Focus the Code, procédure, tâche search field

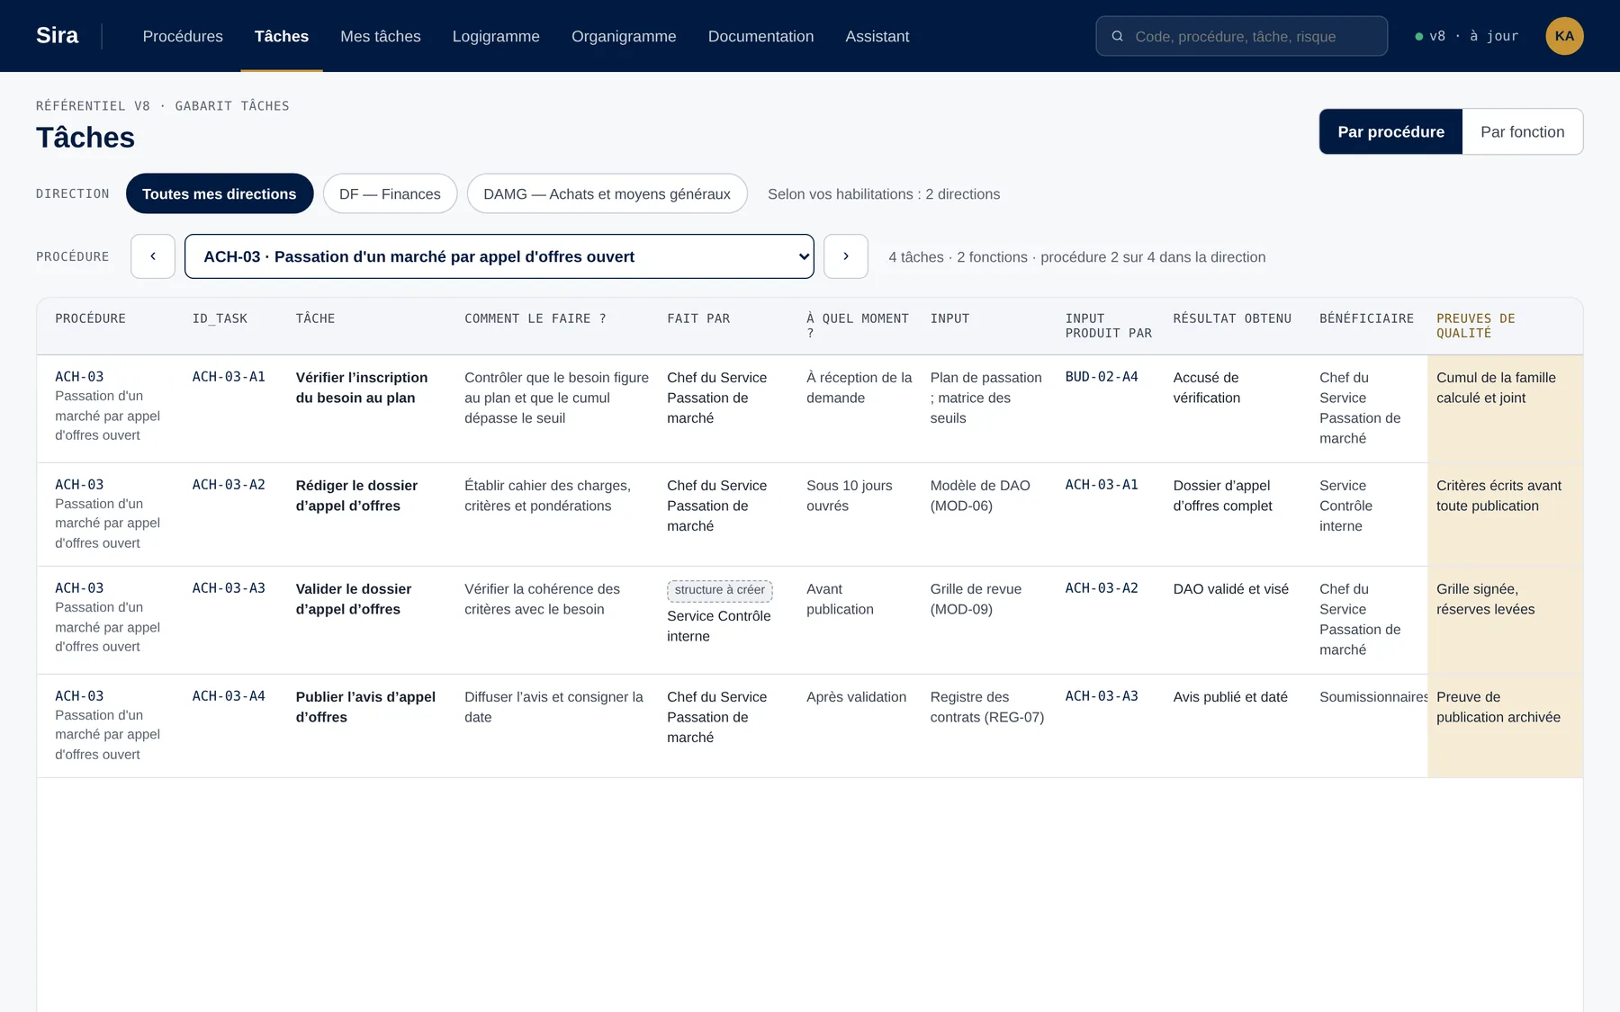click(x=1242, y=36)
